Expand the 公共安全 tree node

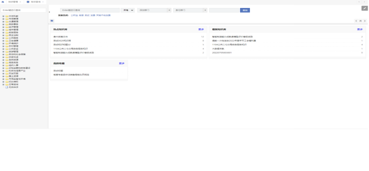[3, 49]
